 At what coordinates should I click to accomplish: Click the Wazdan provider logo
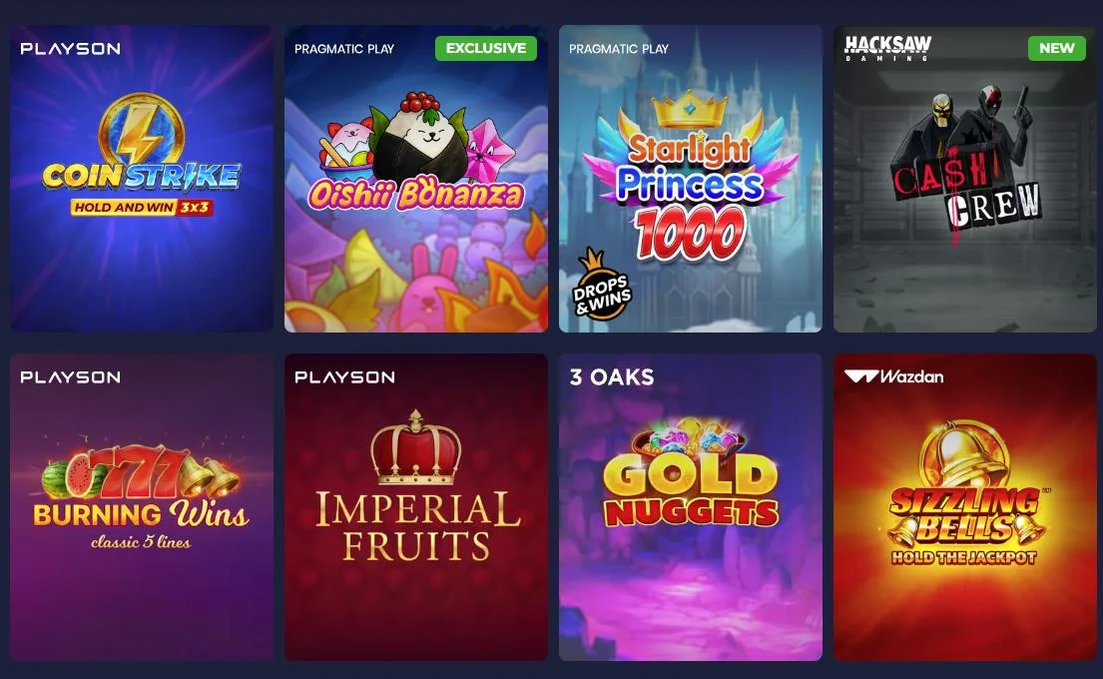click(893, 376)
